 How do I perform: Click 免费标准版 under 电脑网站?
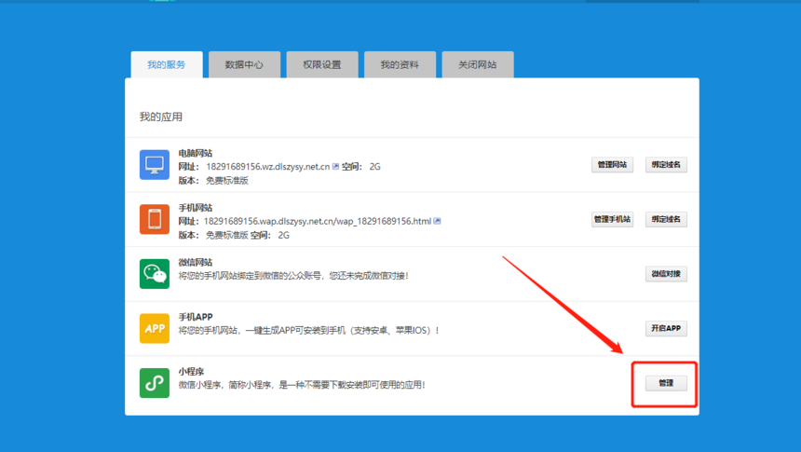coord(227,181)
